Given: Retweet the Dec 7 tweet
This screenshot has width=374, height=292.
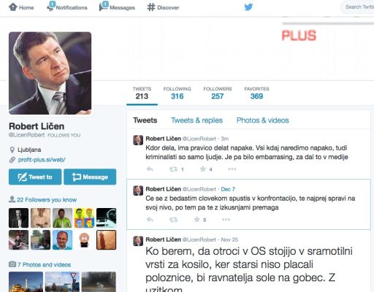Looking at the screenshot, I should 173,220.
